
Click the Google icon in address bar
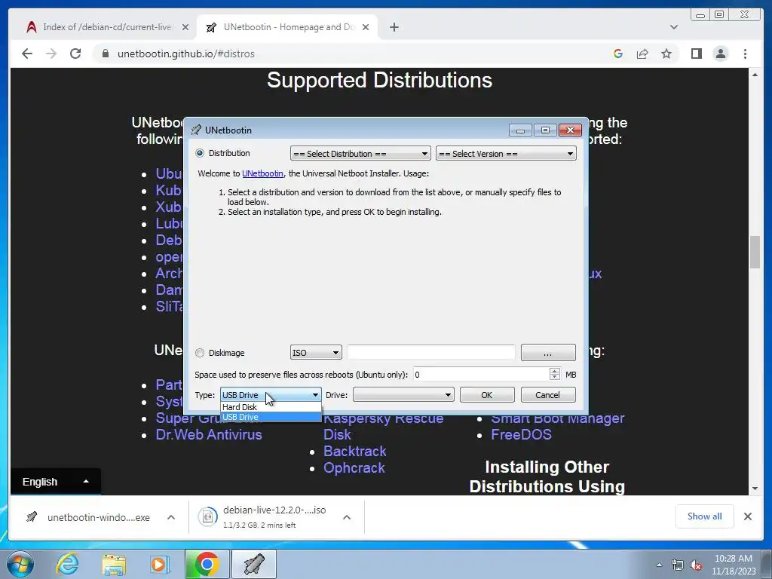coord(618,54)
